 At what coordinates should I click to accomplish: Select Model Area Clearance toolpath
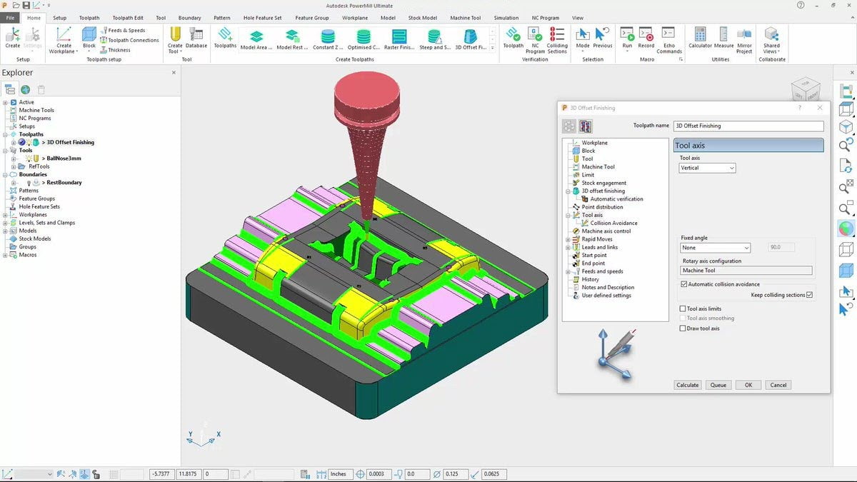(x=256, y=39)
